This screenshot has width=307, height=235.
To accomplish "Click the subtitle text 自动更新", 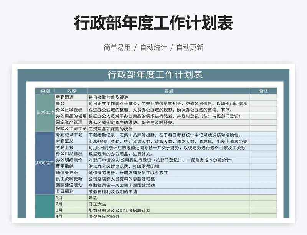I will (190, 48).
